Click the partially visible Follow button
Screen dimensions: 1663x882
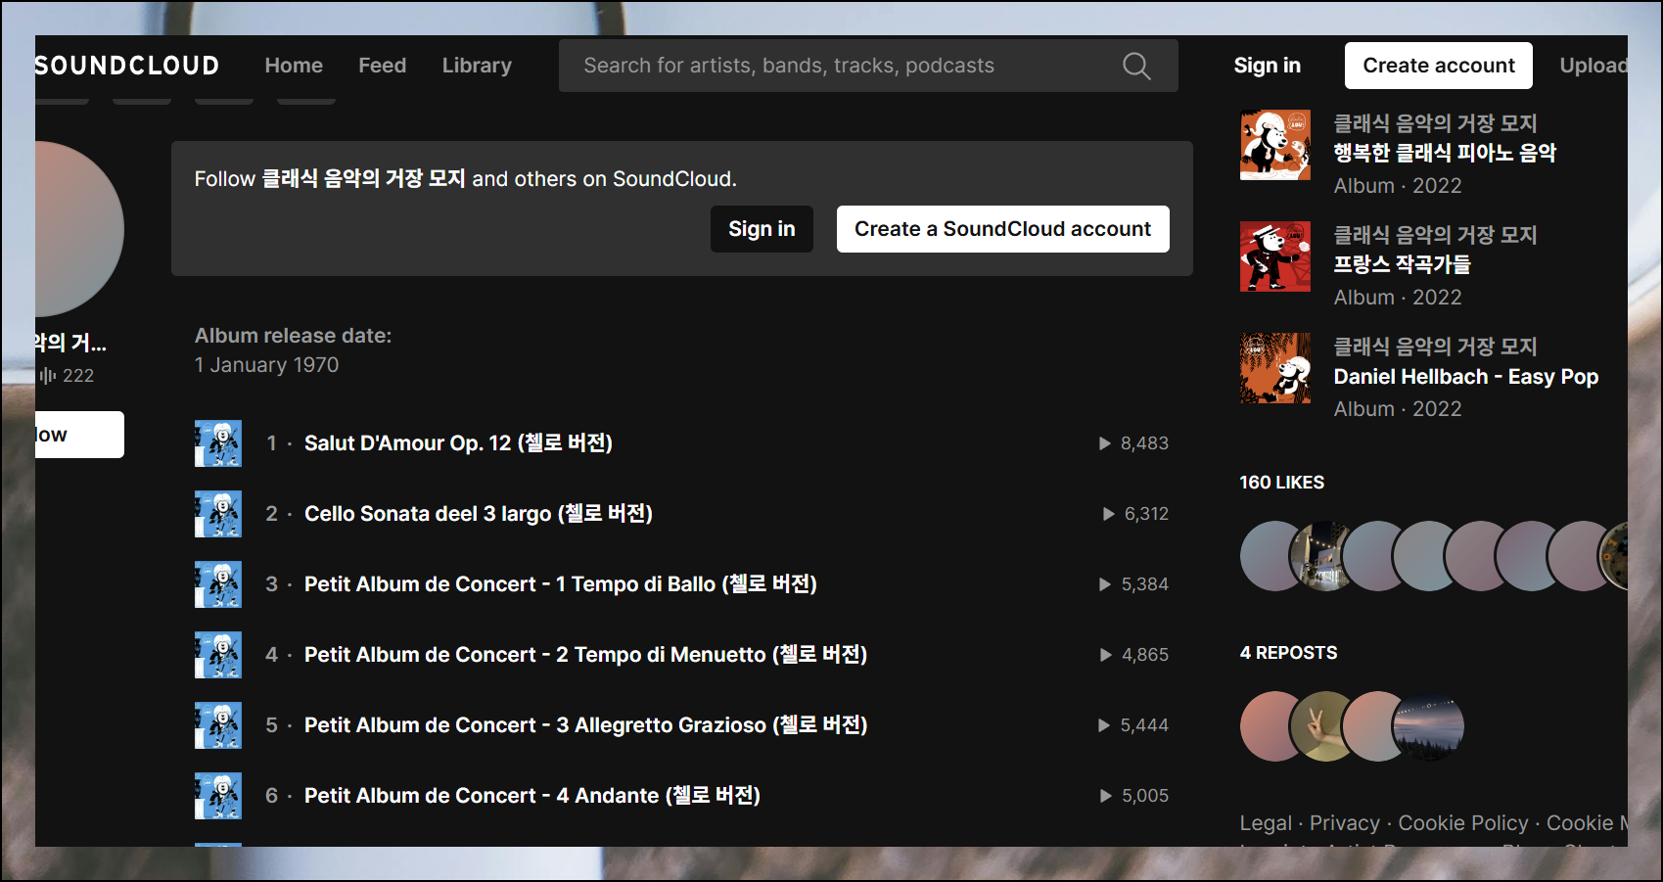coord(79,435)
